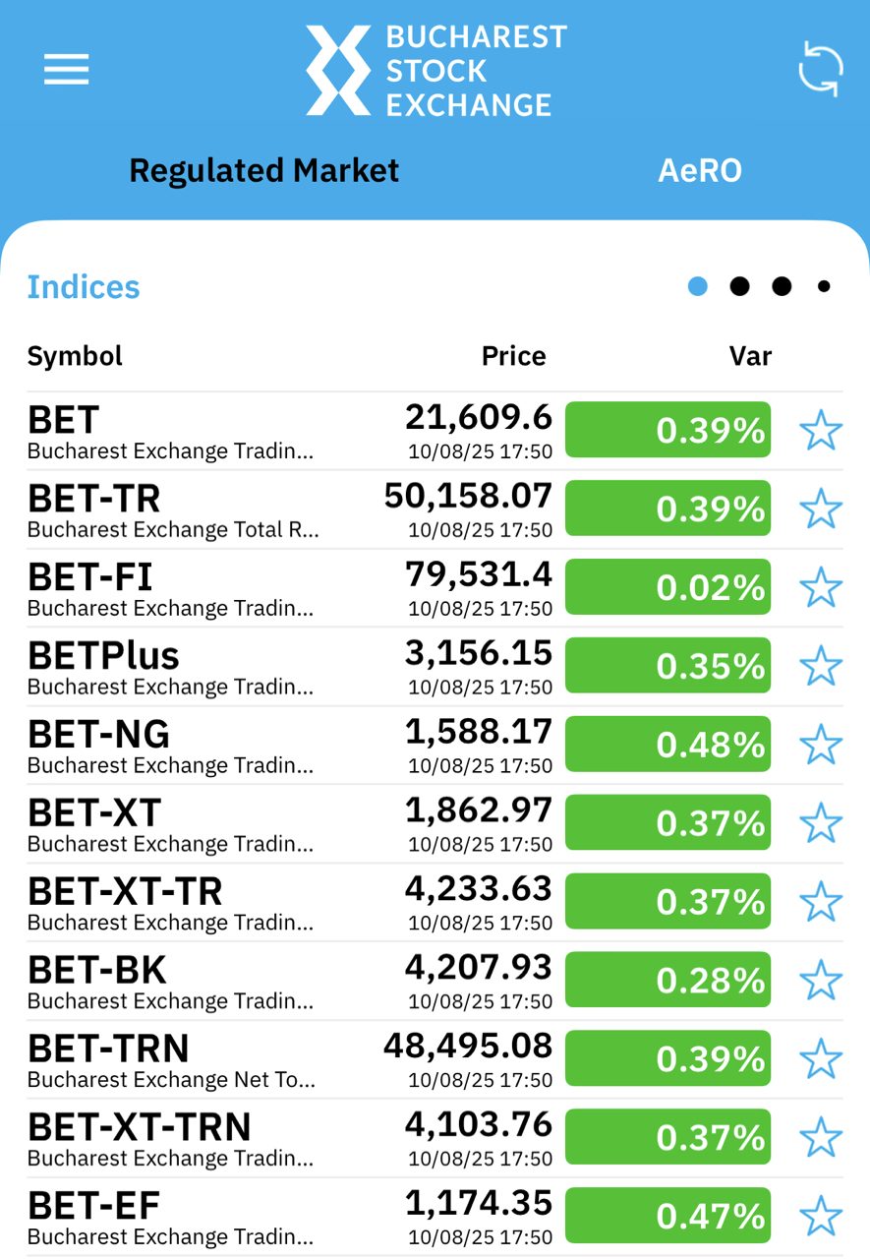Image resolution: width=870 pixels, height=1259 pixels.
Task: Star the BET-BK index row
Action: pyautogui.click(x=820, y=981)
